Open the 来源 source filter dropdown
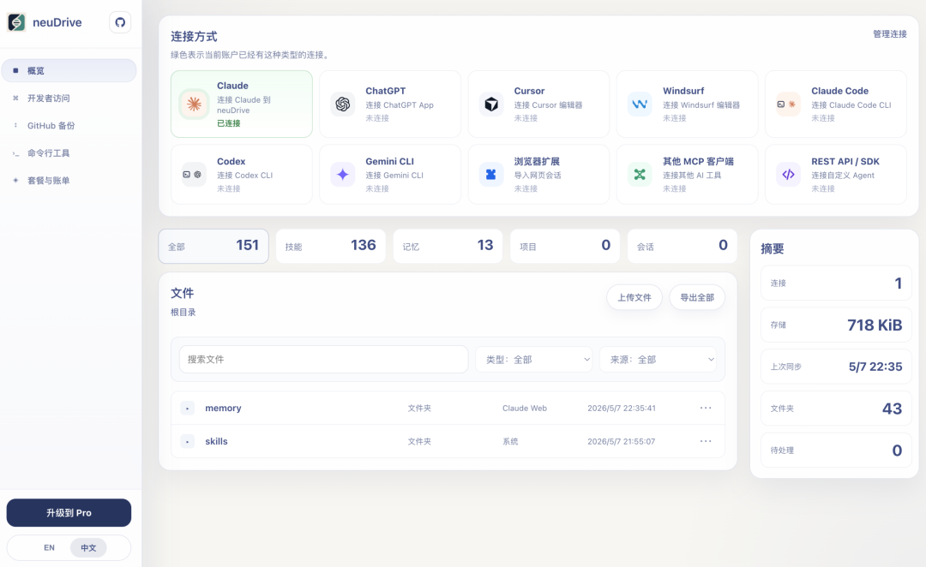Screen dimensions: 926x567 tap(658, 360)
